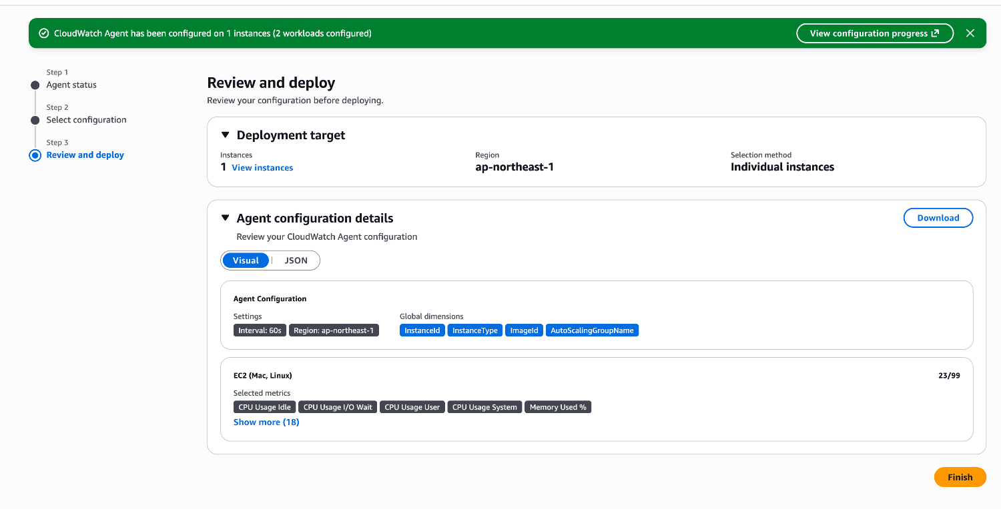Viewport: 1001px width, 509px height.
Task: Go to Step 1 Agent status
Action: coord(71,85)
